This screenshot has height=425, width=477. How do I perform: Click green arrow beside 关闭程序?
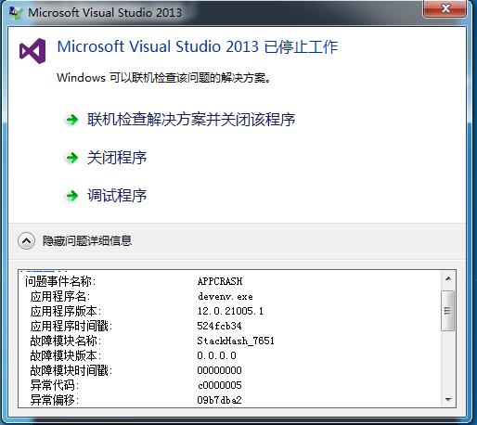[71, 158]
